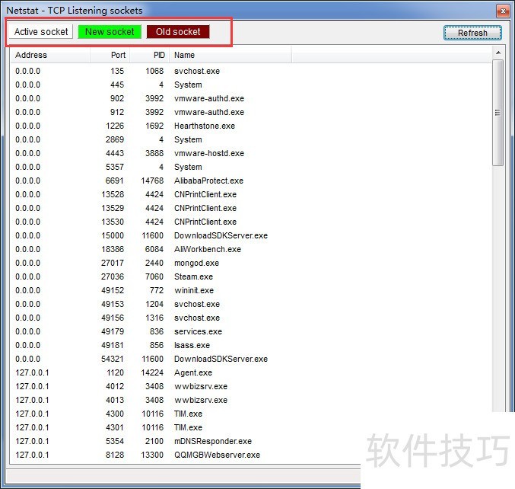Select the QQMGBWebserver.exe row

point(186,455)
